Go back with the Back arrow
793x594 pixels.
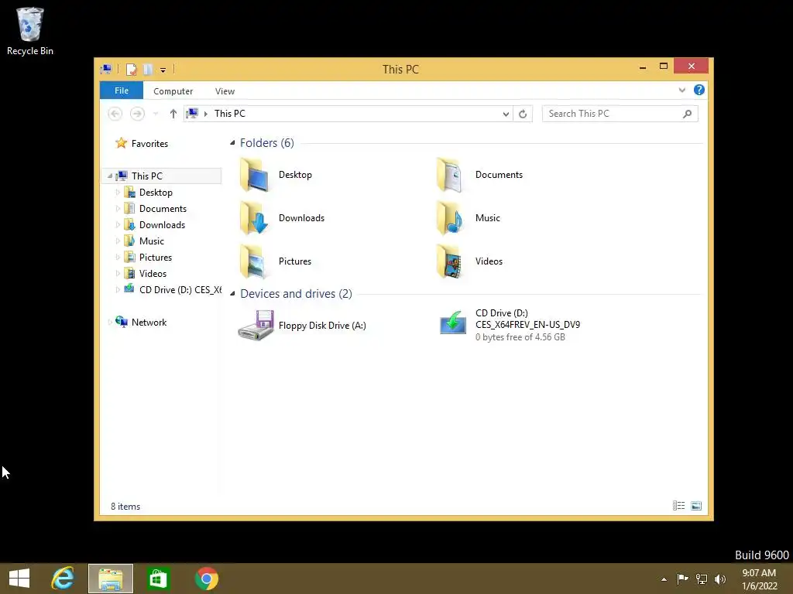pos(115,114)
